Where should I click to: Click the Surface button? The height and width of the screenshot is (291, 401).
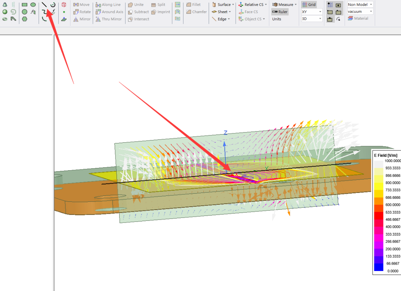click(223, 4)
